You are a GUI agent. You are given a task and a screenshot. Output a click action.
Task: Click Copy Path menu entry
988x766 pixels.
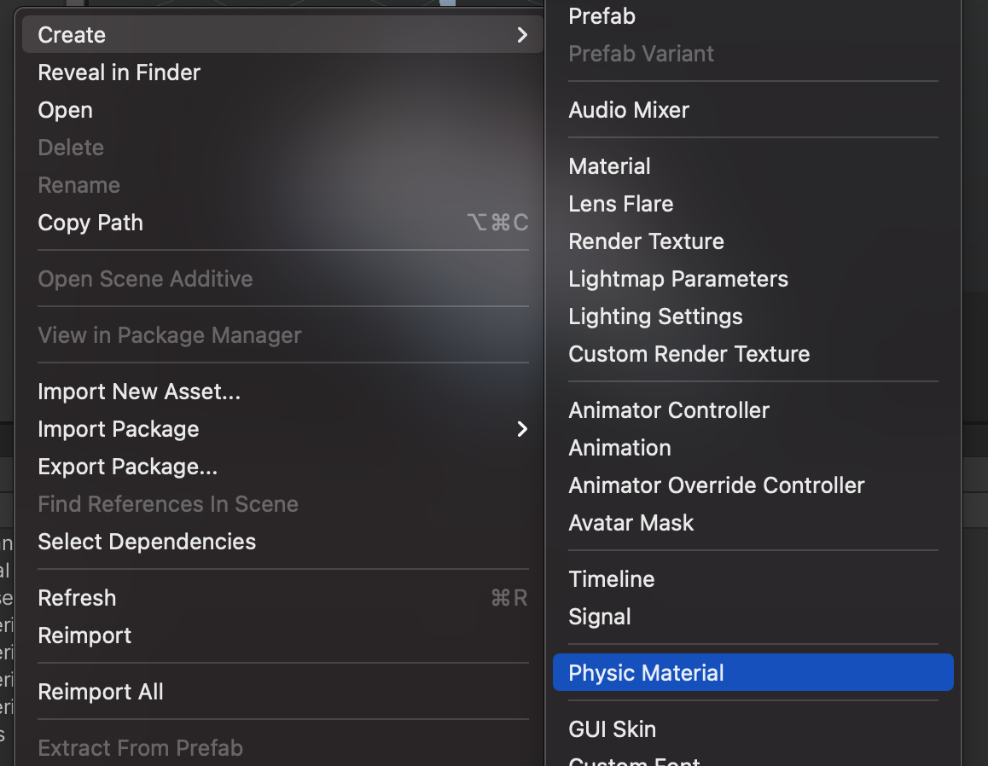90,223
